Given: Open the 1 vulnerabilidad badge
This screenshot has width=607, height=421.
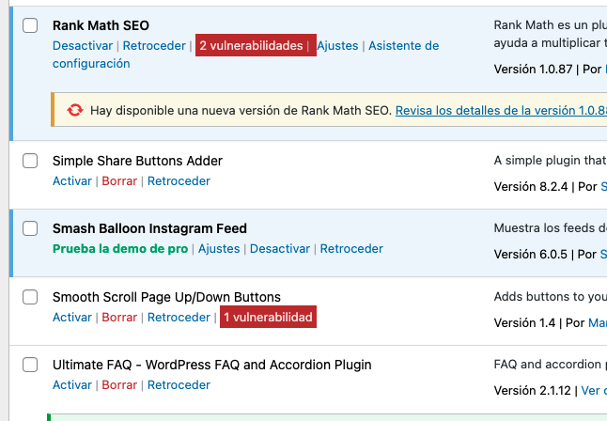Looking at the screenshot, I should (268, 317).
